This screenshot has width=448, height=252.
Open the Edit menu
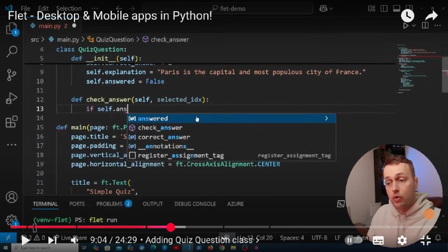pos(43,8)
